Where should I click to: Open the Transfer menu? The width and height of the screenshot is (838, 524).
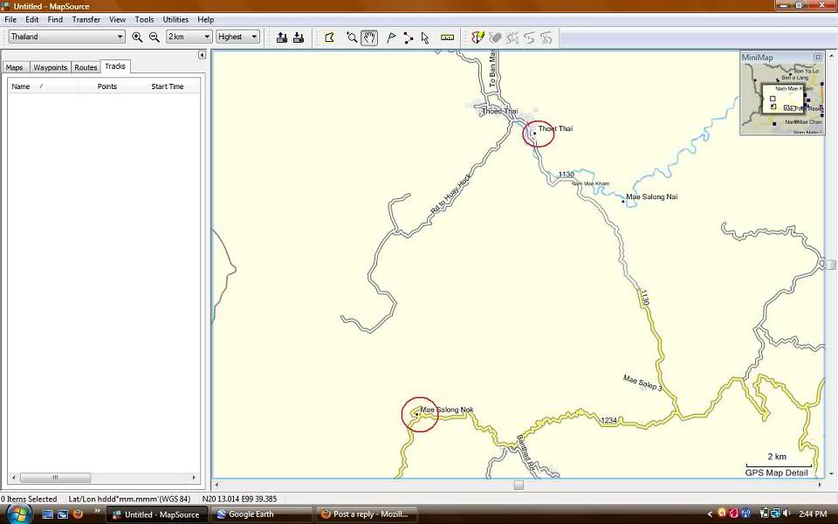pyautogui.click(x=86, y=19)
